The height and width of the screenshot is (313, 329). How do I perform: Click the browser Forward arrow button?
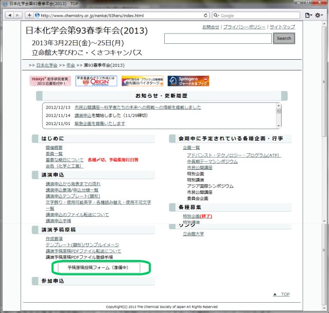tap(18, 15)
